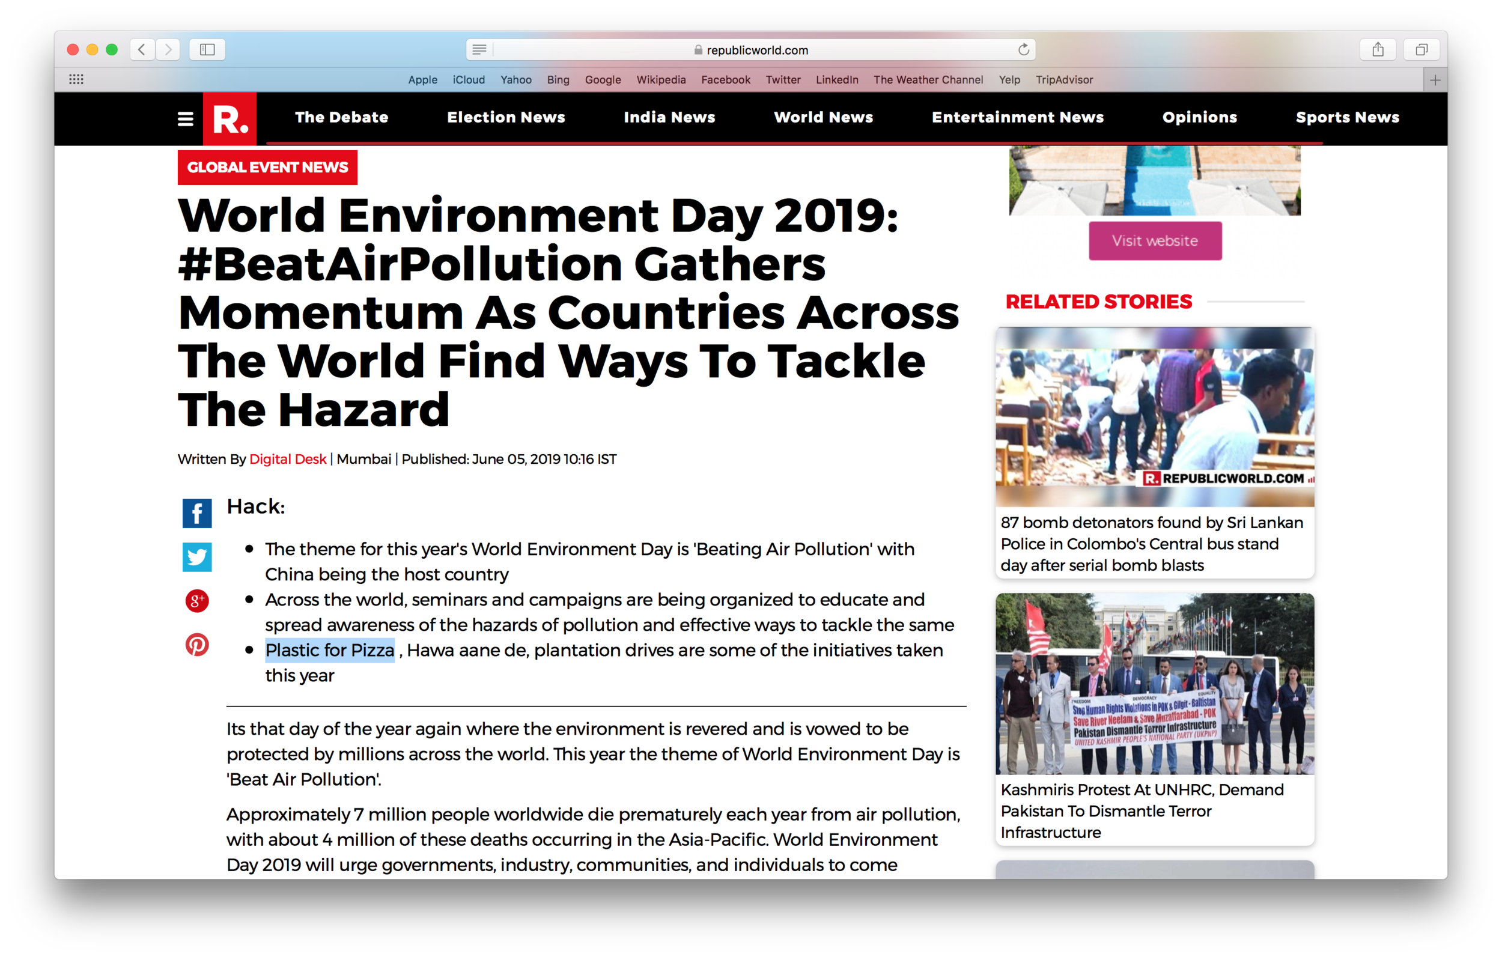
Task: Click the Global Event News tag
Action: (x=267, y=167)
